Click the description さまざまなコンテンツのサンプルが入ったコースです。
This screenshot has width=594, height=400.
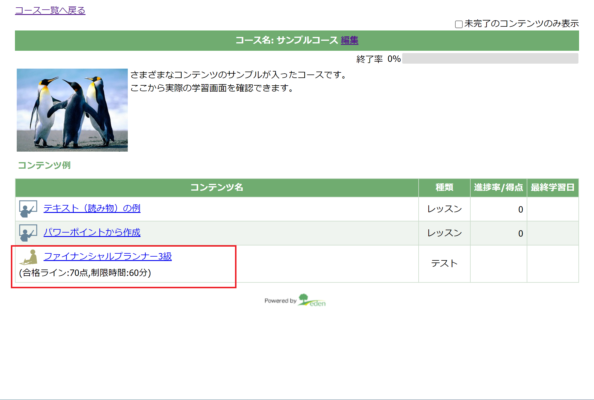point(239,75)
